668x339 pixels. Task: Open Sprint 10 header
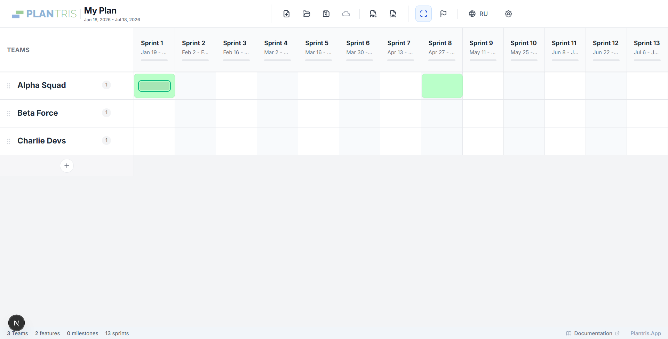pyautogui.click(x=524, y=50)
